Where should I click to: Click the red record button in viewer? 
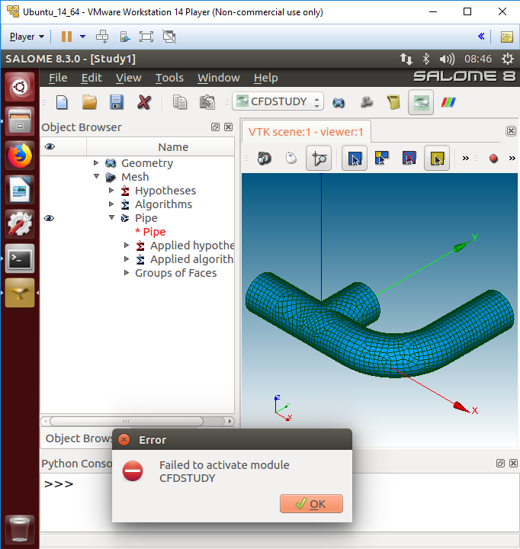493,159
